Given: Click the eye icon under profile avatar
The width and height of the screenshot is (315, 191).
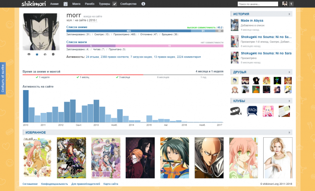Looking at the screenshot, I should click(x=45, y=54).
